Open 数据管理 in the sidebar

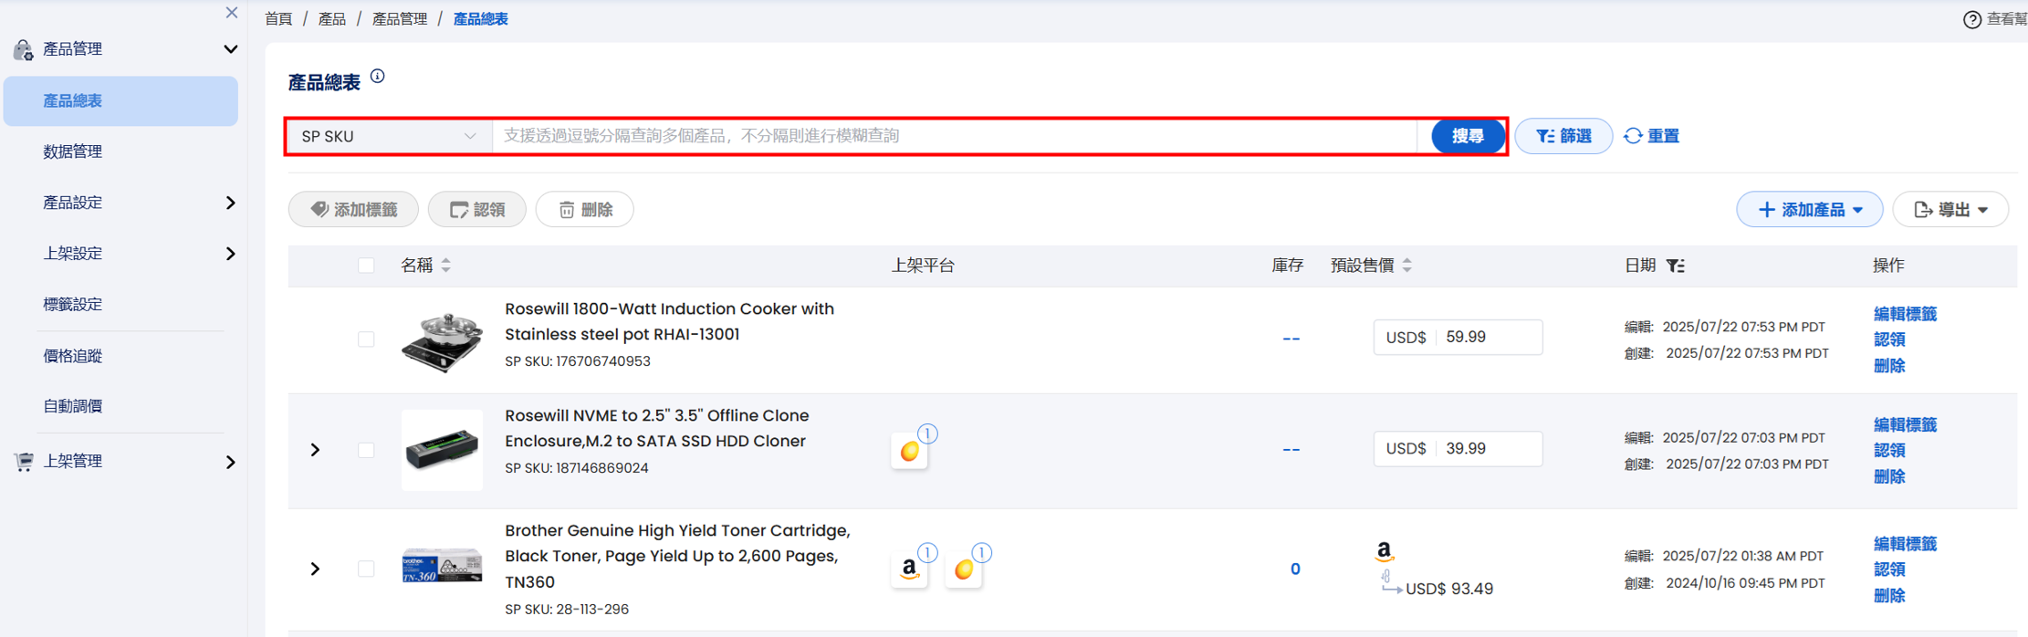click(x=73, y=151)
